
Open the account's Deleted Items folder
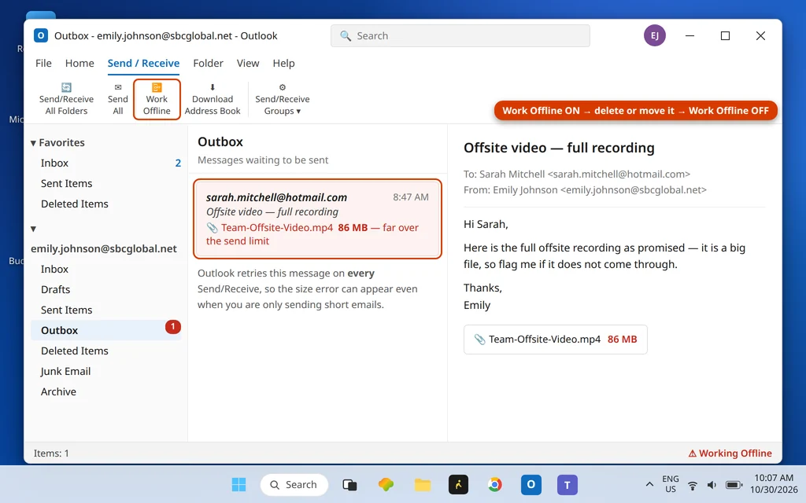click(106, 351)
